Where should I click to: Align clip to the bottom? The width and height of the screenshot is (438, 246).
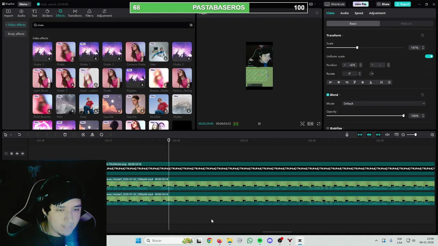point(371,82)
